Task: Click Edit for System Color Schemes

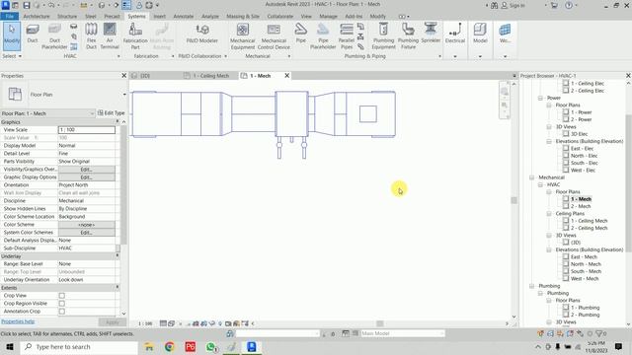Action: pyautogui.click(x=86, y=233)
